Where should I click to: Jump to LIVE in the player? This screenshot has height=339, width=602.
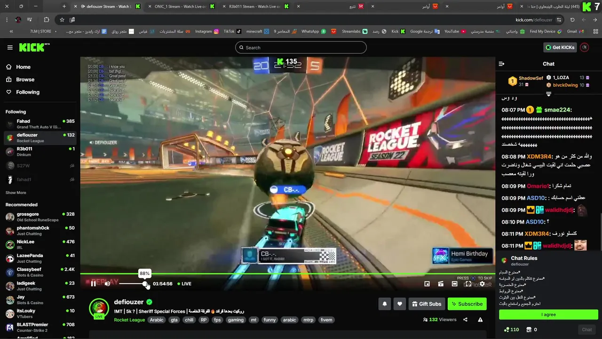click(184, 284)
